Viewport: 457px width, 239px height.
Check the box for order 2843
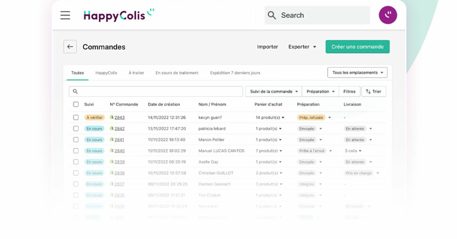pos(76,118)
